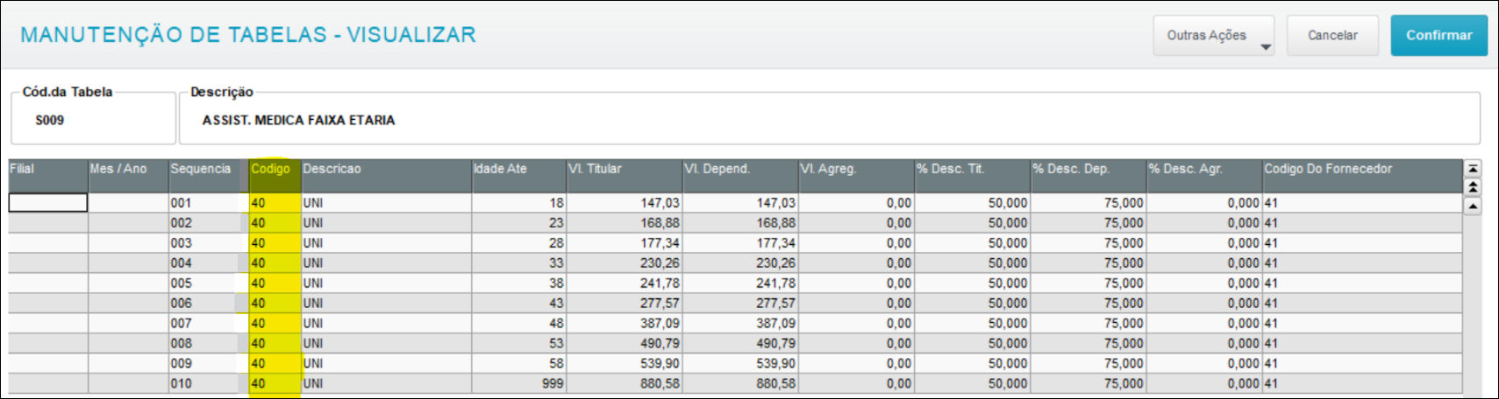Image resolution: width=1499 pixels, height=399 pixels.
Task: Click the Descricao column header
Action: click(x=386, y=176)
